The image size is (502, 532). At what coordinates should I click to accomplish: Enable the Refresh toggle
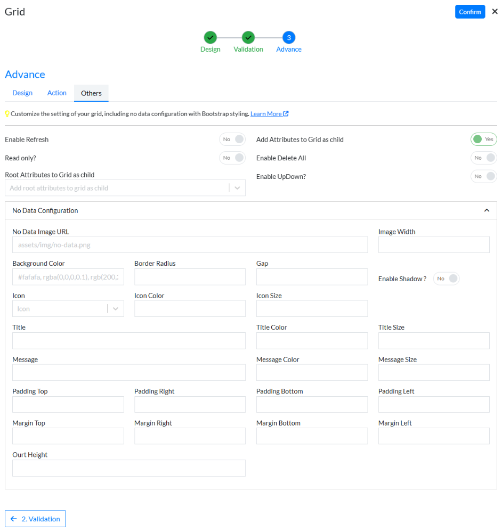coord(232,139)
